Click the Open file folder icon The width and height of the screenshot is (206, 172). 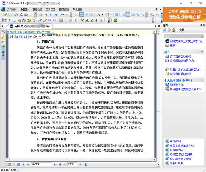[5, 14]
